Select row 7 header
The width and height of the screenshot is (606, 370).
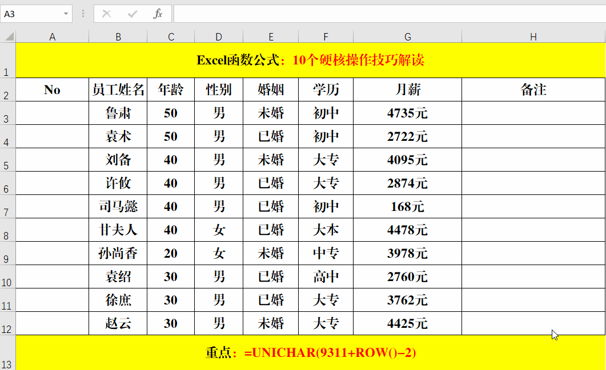coord(7,206)
